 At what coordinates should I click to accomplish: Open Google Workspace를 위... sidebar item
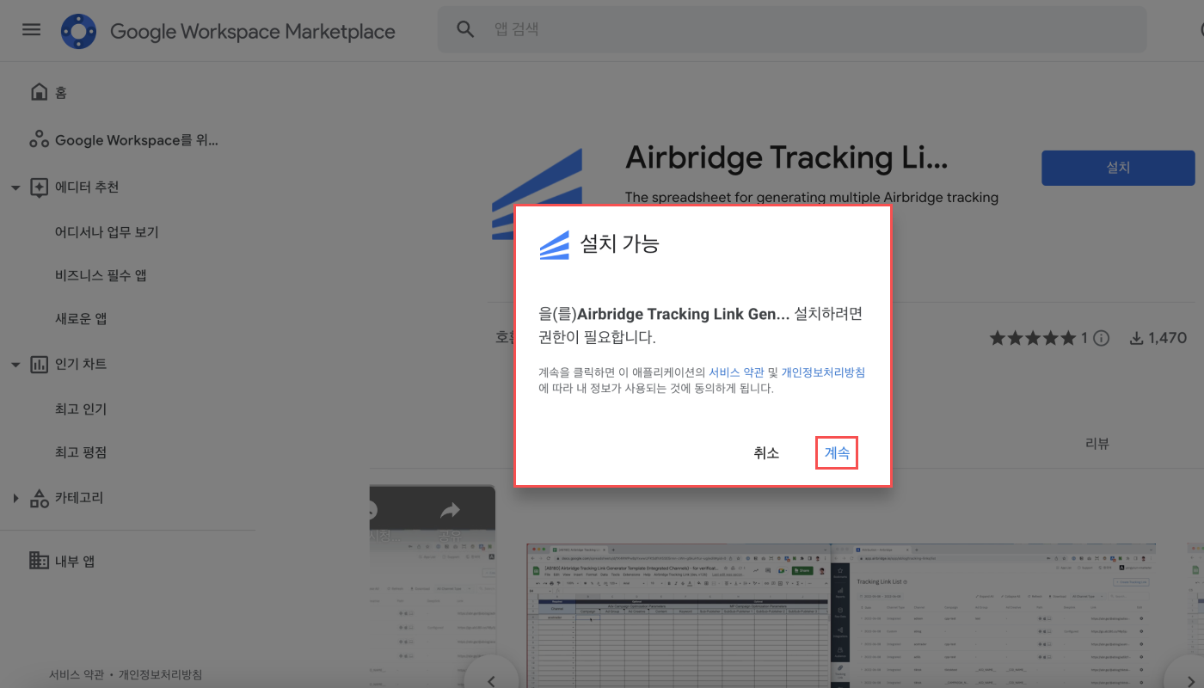137,140
